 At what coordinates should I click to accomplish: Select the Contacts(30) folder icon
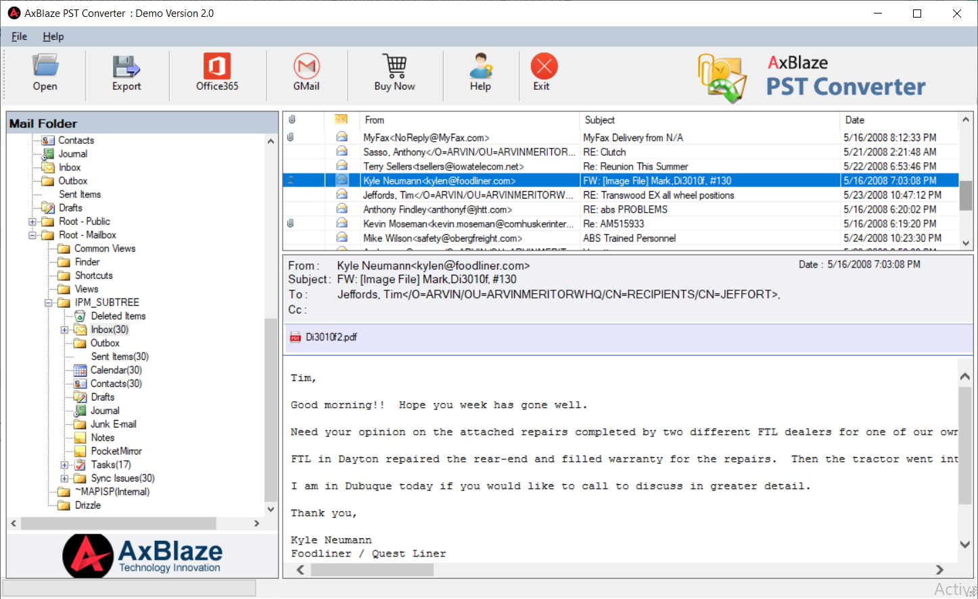(80, 384)
